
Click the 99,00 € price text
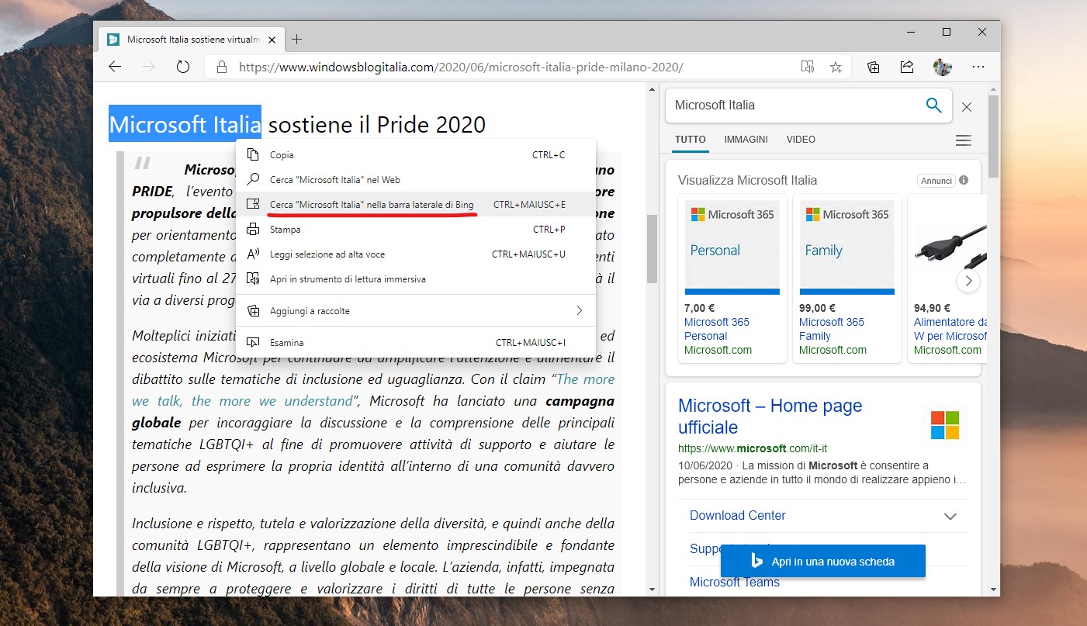818,308
